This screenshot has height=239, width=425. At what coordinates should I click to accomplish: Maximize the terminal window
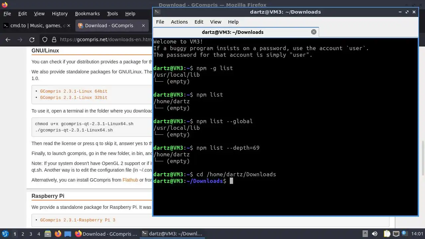[x=407, y=12]
